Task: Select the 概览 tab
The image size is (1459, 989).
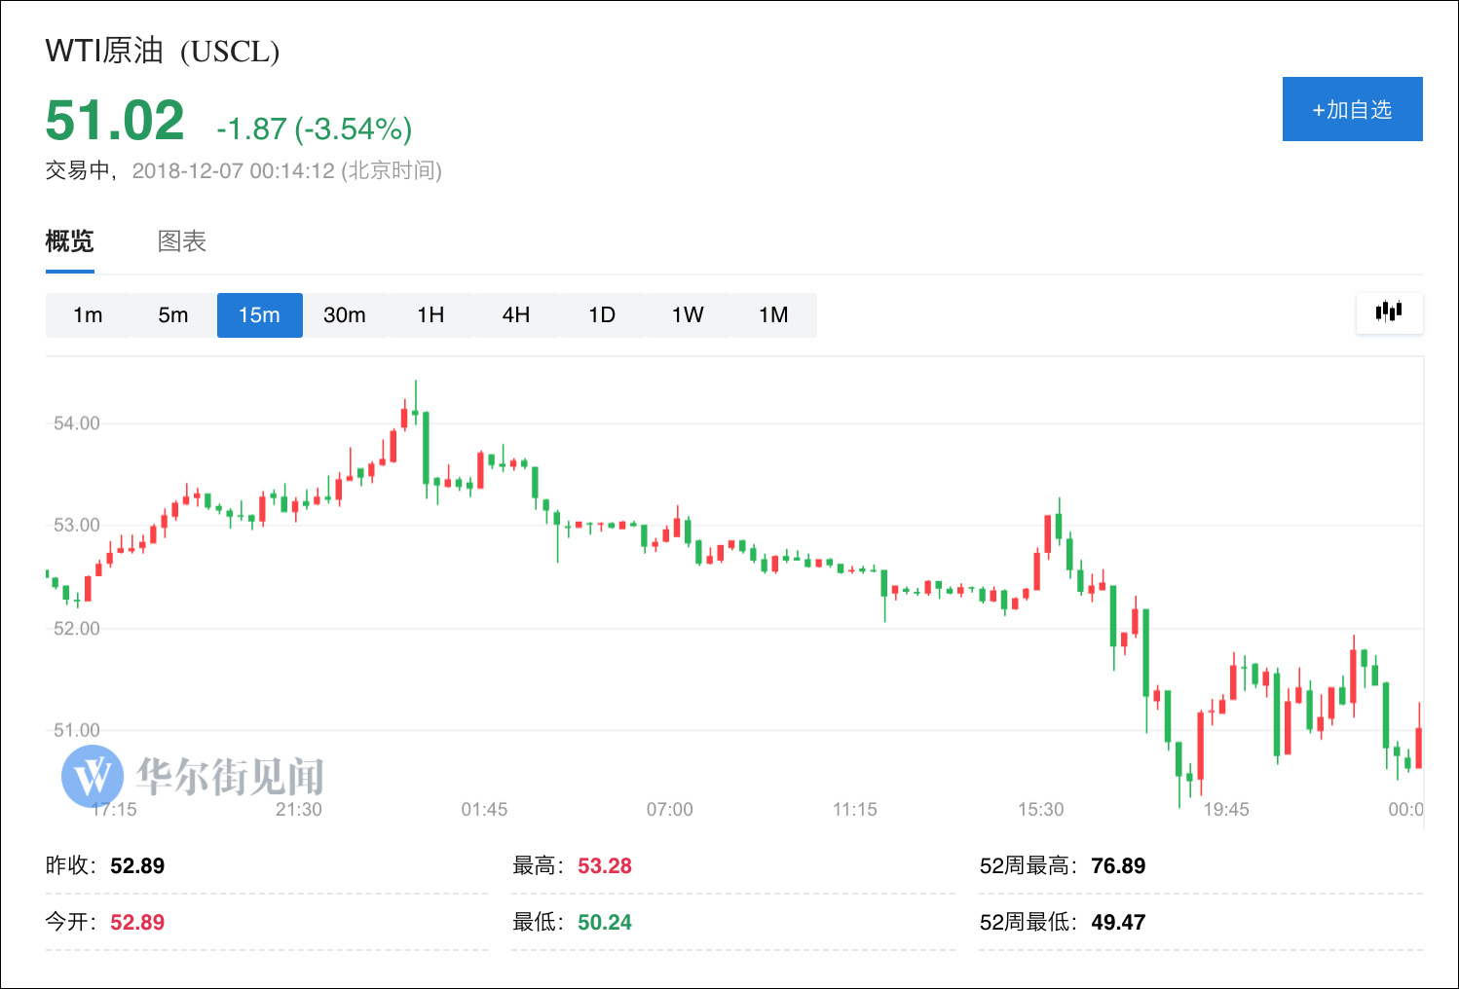Action: [x=67, y=240]
